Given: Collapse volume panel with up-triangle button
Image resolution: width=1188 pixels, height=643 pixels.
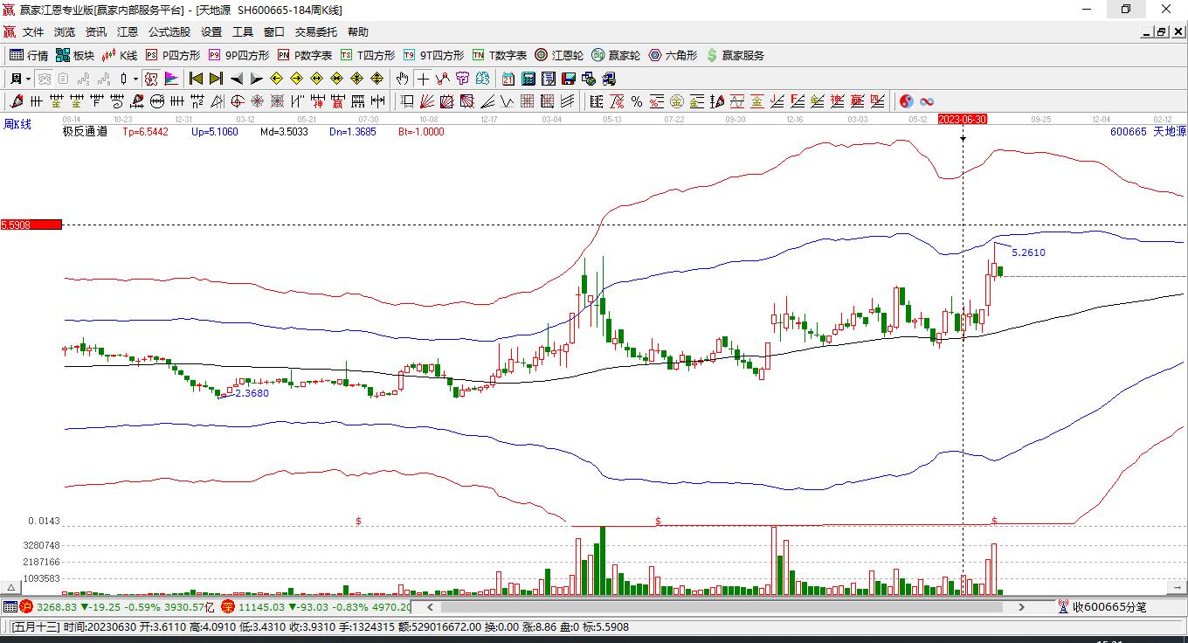Looking at the screenshot, I should point(11,588).
